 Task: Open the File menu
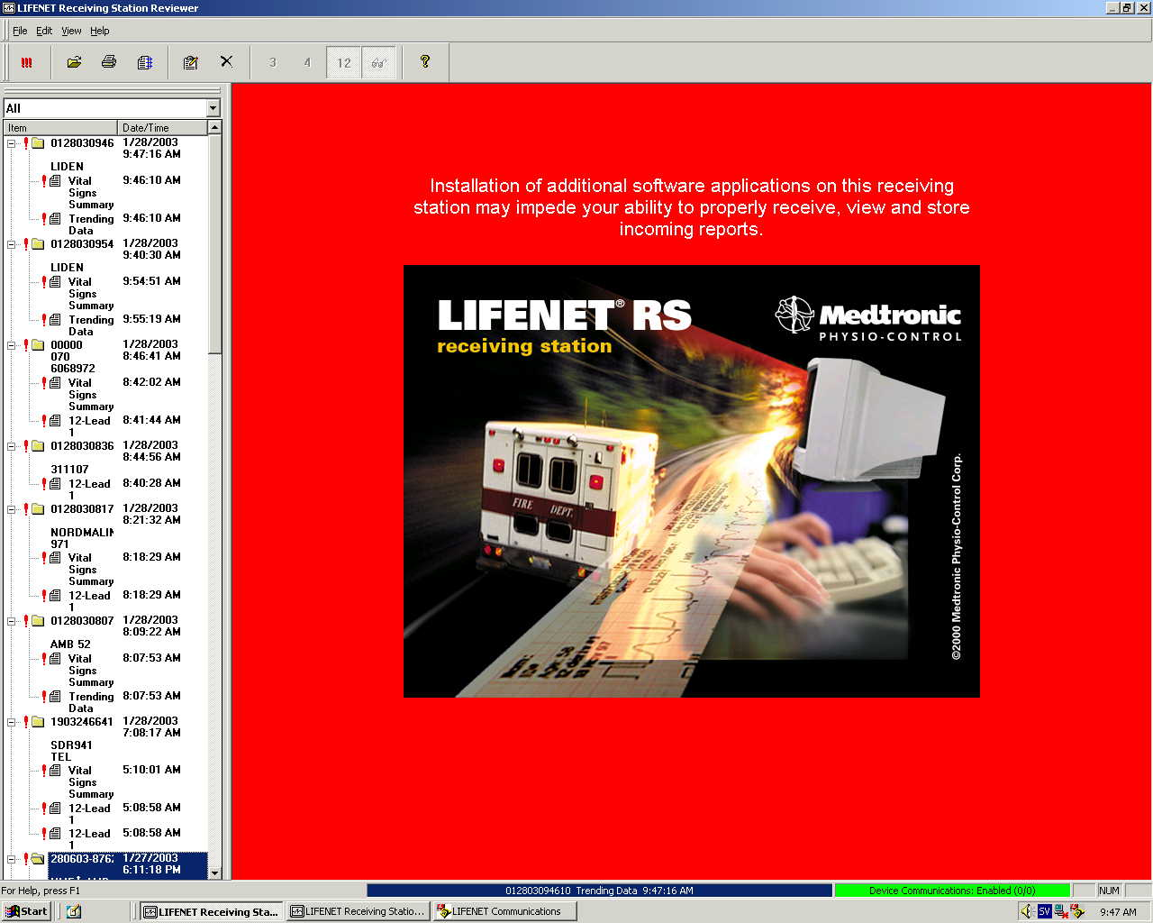(x=20, y=31)
